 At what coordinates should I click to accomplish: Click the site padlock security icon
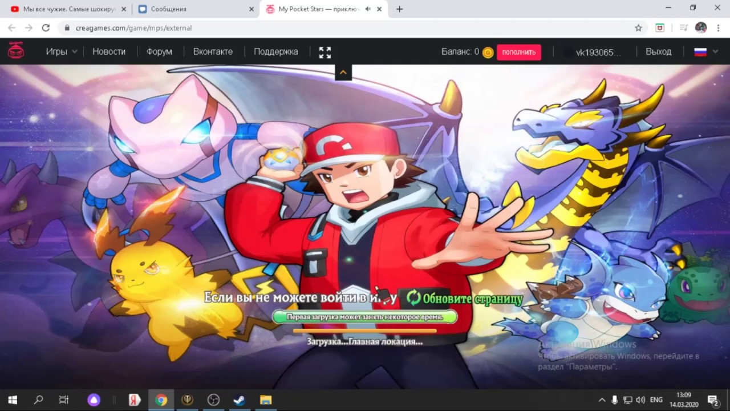[x=67, y=28]
